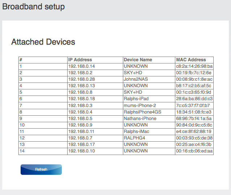Click IP address 192.168.0.2
The width and height of the screenshot is (231, 195).
tap(80, 73)
